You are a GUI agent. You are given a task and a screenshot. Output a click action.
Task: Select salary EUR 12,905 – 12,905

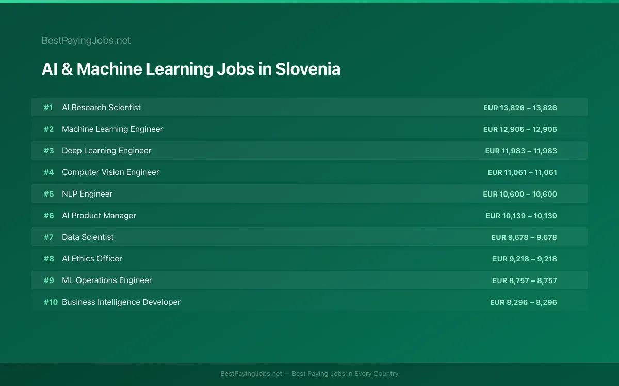[x=520, y=129]
